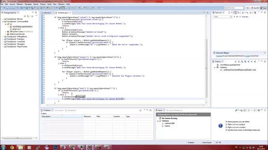Open the Refactor menu
Screen dimensions: 268x150
pyautogui.click(x=20, y=4)
